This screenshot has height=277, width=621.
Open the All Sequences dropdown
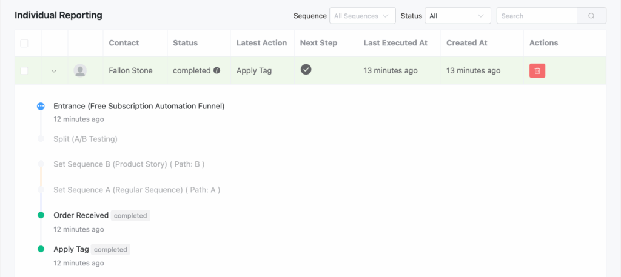pos(362,16)
